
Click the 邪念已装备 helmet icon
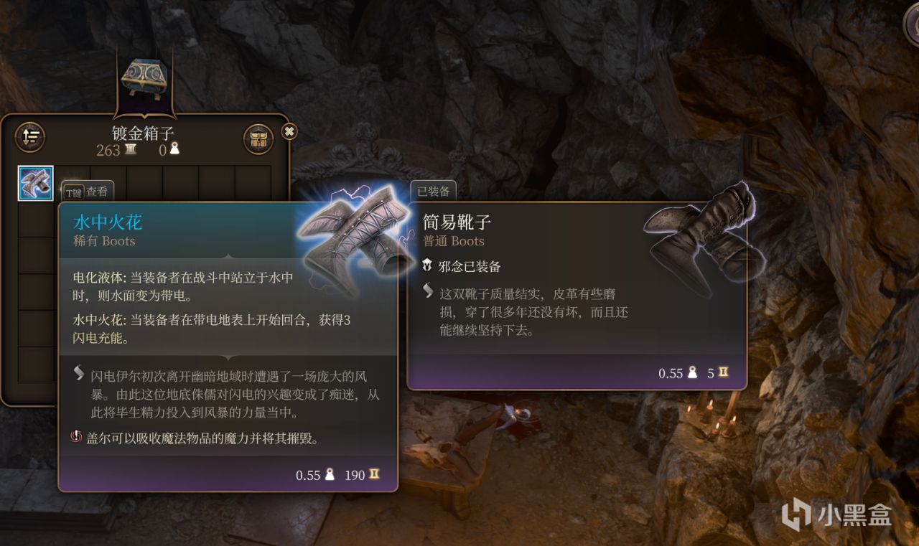[x=428, y=266]
